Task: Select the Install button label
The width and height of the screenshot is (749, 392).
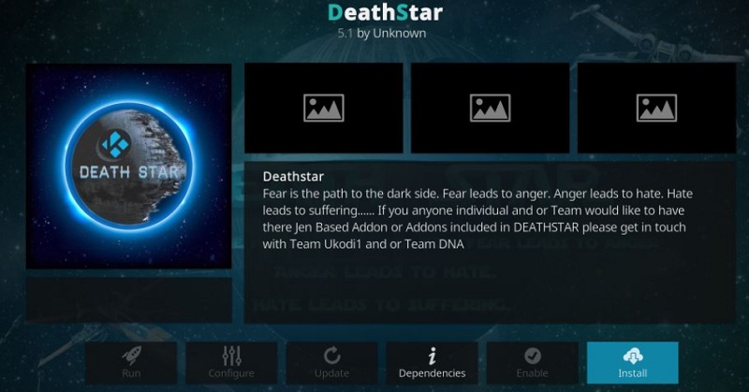Action: coord(633,373)
